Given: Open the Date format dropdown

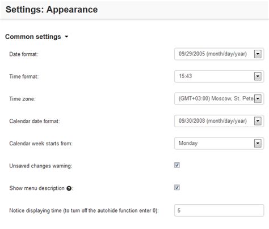Looking at the screenshot, I should click(219, 54).
